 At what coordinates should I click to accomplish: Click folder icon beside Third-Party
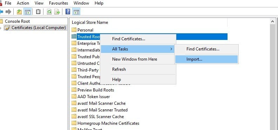point(74,70)
